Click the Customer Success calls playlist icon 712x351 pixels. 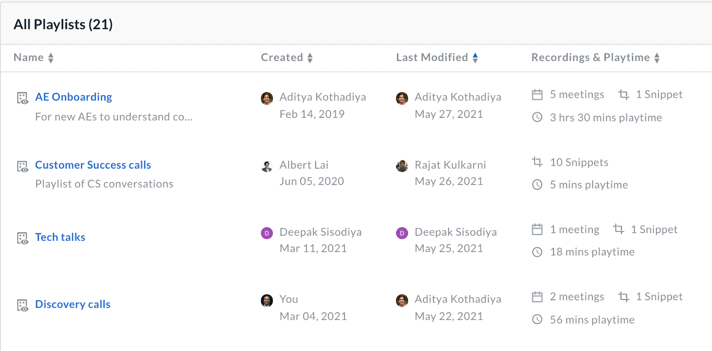coord(22,166)
